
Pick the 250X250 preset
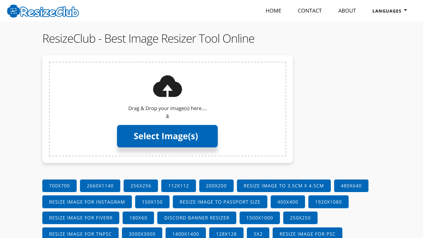tap(300, 218)
